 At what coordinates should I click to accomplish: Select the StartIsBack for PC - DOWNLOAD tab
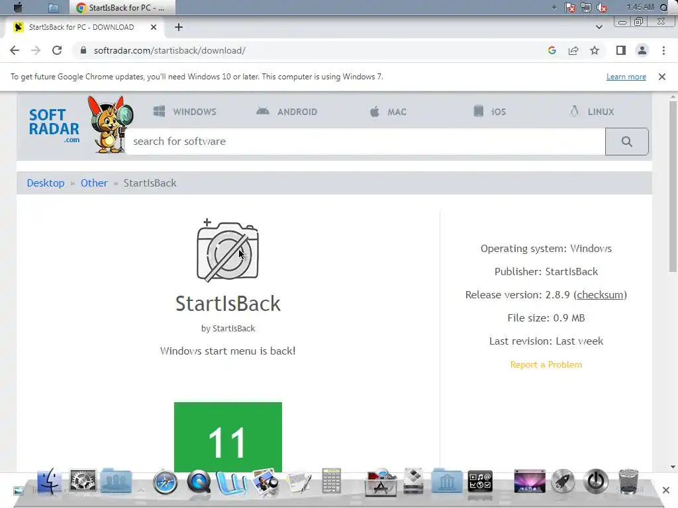(84, 27)
